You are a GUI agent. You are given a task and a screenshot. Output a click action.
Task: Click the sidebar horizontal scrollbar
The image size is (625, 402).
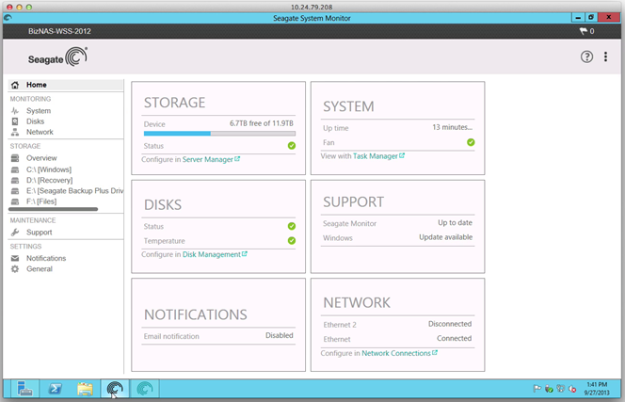53,209
